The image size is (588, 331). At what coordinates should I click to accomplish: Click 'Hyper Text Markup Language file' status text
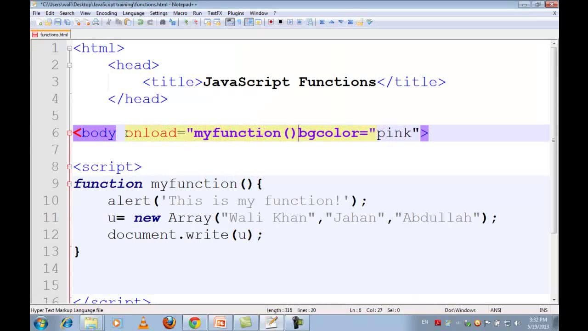[x=67, y=310]
